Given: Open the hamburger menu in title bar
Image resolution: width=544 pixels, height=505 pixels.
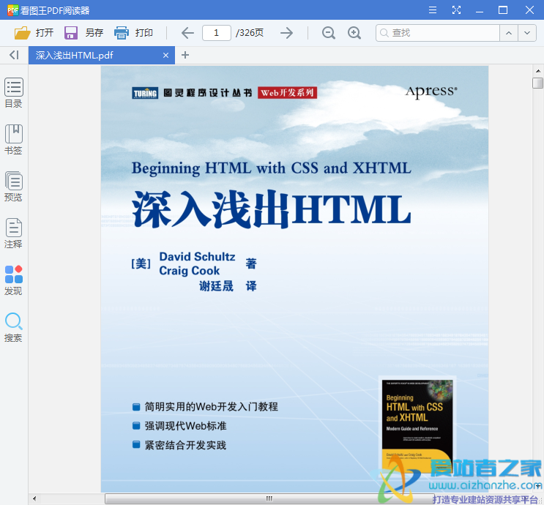Looking at the screenshot, I should 432,10.
